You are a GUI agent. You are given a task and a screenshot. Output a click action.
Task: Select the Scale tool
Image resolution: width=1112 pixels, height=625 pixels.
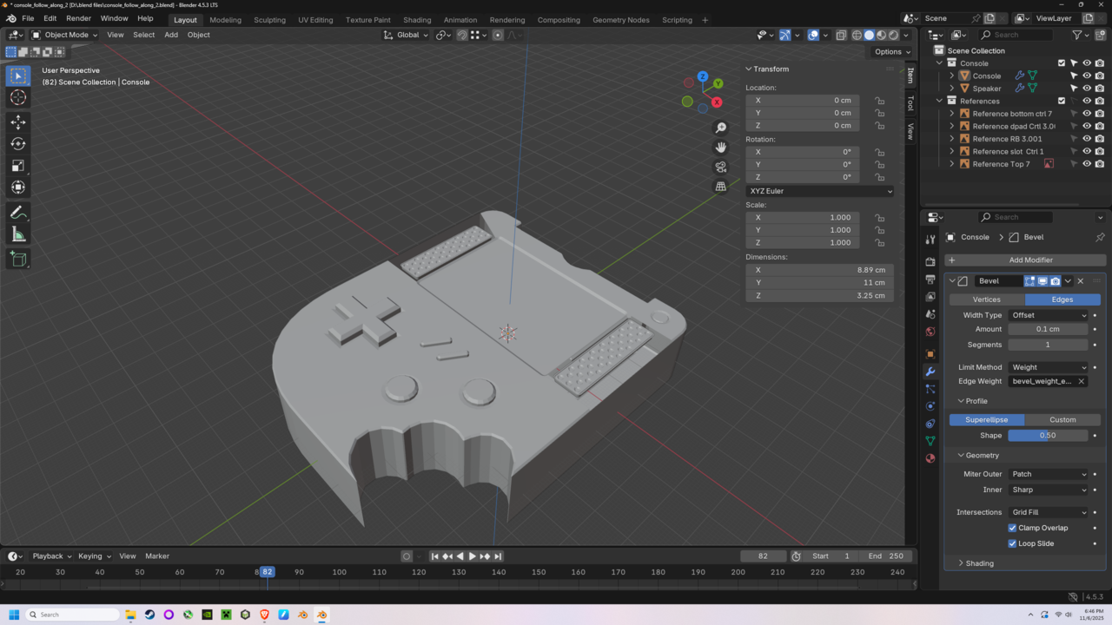18,166
